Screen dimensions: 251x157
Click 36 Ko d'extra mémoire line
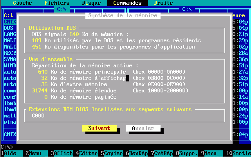coord(113,84)
